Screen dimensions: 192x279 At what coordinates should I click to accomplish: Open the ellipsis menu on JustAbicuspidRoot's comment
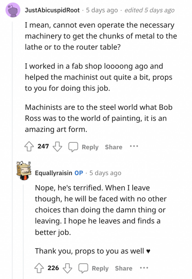134,147
